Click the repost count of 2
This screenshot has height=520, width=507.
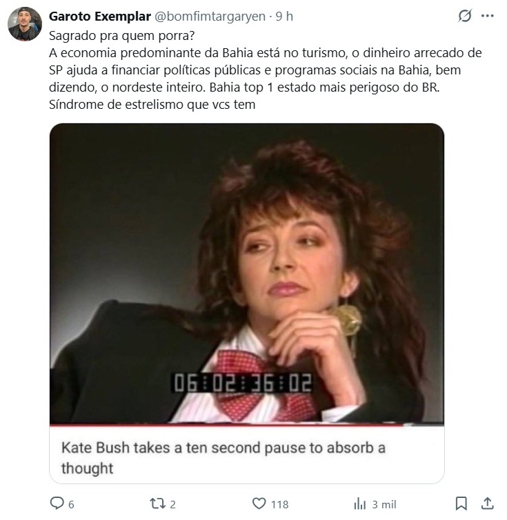[x=172, y=504]
